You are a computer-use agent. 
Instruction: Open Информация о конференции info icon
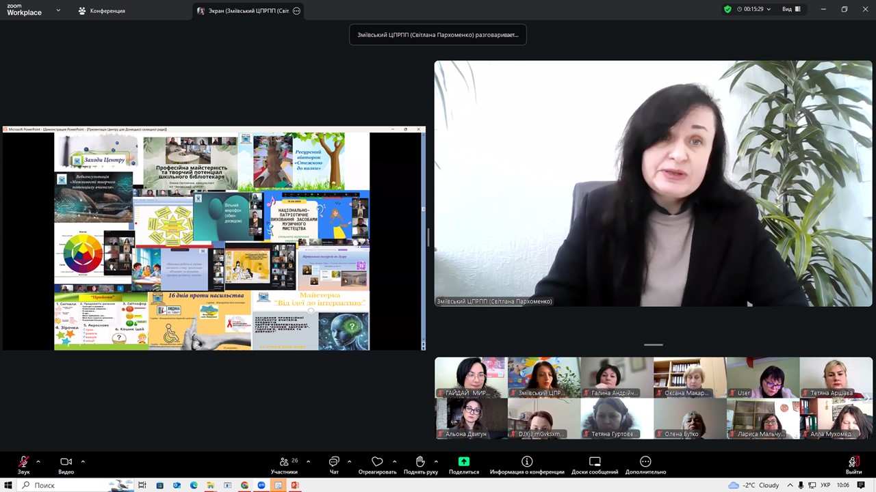527,462
